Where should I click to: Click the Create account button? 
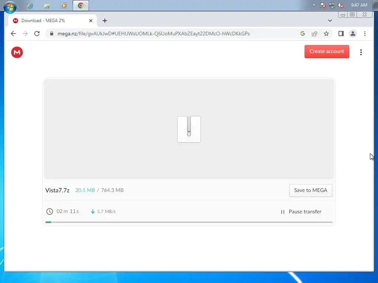tap(327, 52)
